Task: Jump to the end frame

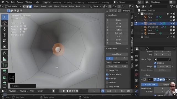Action: 77,91
